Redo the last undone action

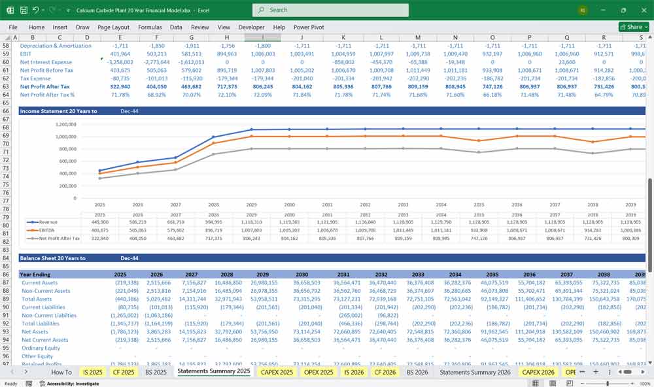tap(50, 10)
